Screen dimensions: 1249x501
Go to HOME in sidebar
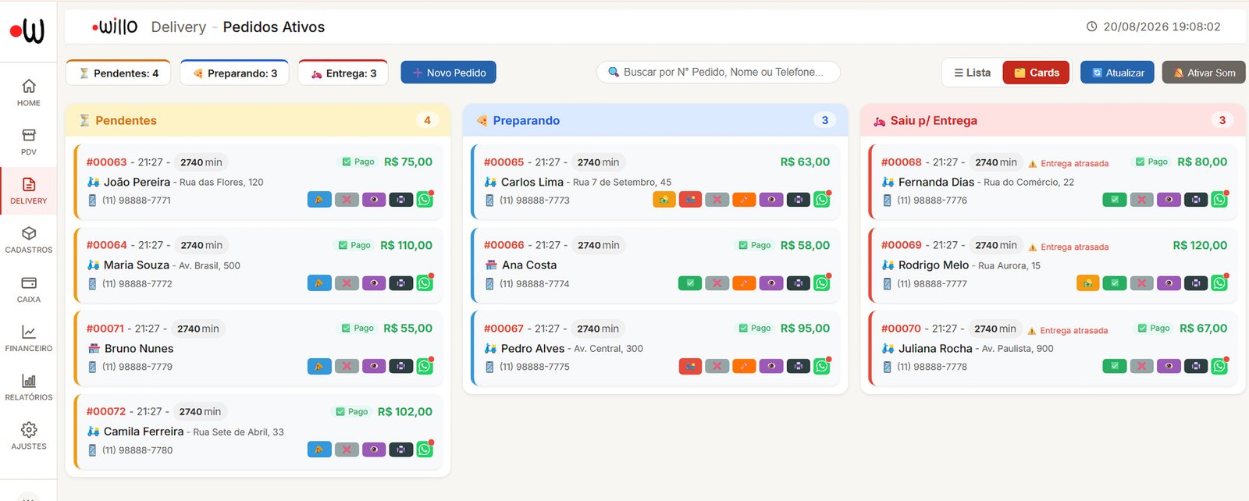(29, 93)
